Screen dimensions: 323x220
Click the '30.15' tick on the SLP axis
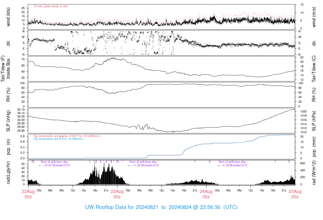21,110
